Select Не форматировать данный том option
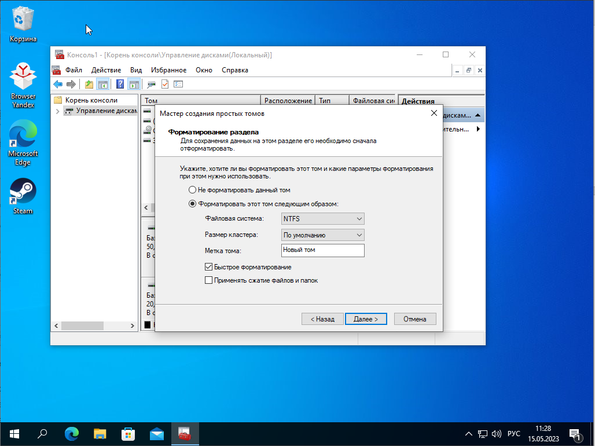Viewport: 595px width, 446px height. tap(192, 189)
